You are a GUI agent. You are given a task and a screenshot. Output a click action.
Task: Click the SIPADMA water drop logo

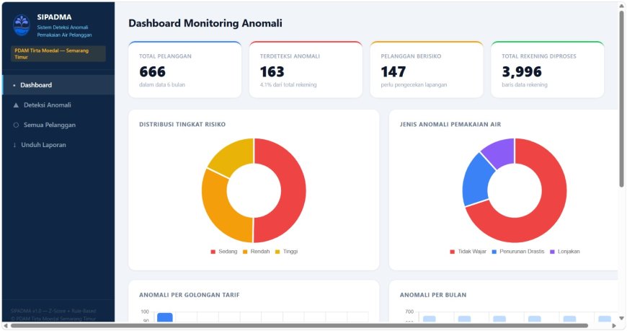(x=21, y=25)
